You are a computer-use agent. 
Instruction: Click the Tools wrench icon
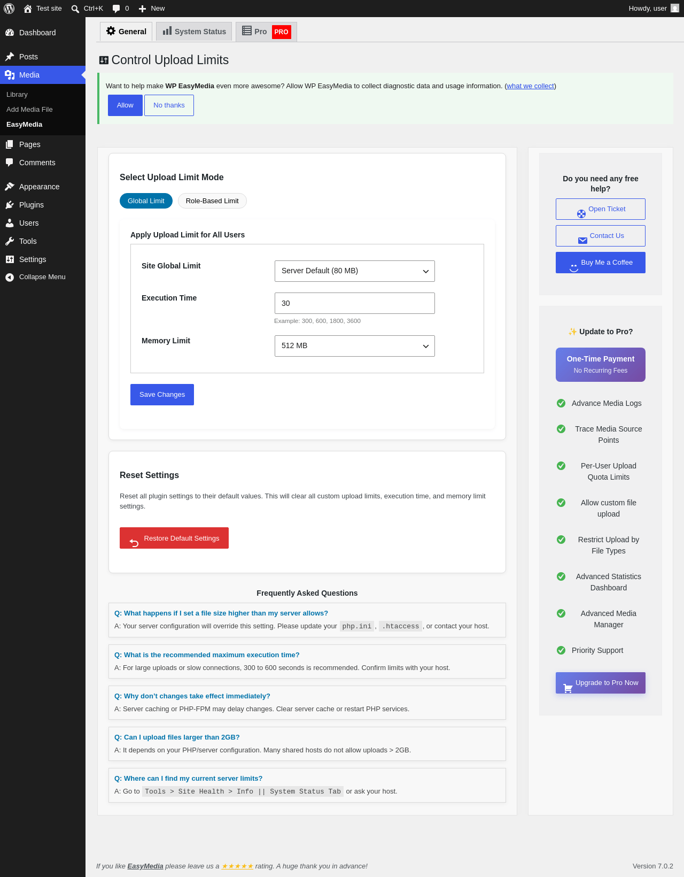pos(10,241)
